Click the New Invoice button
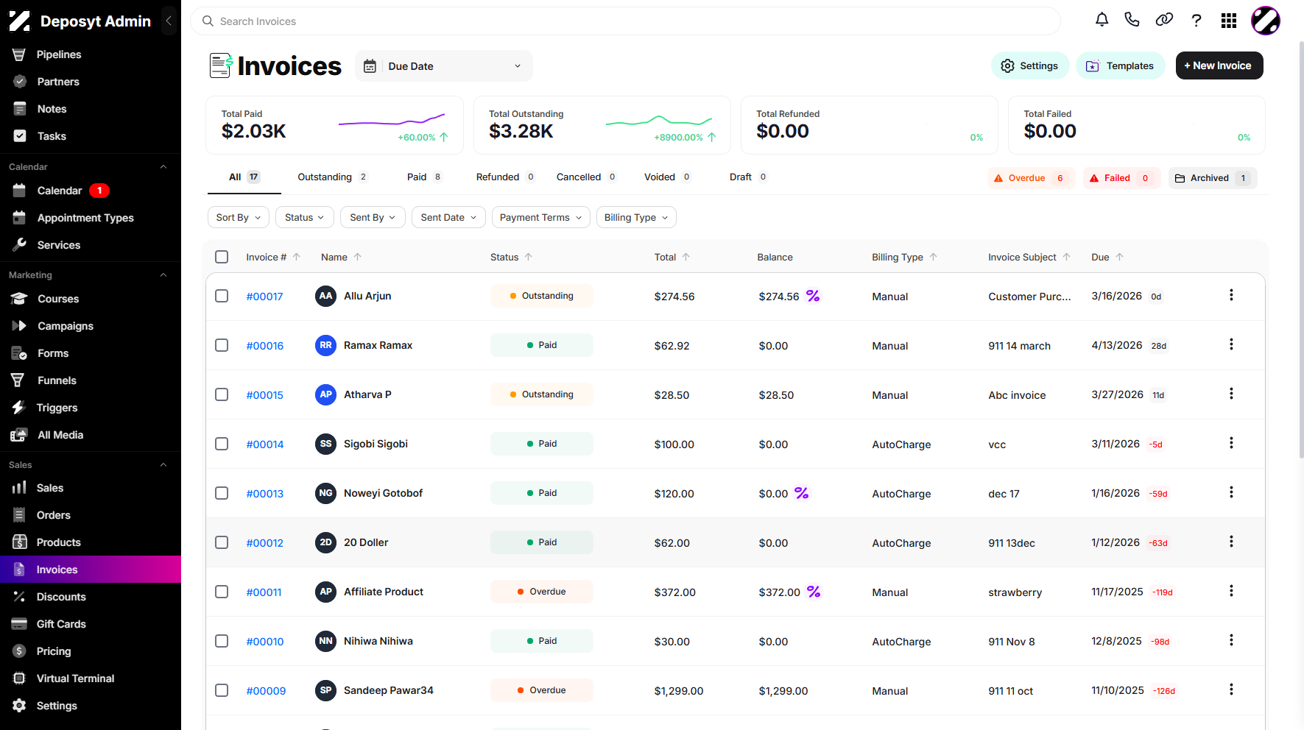Viewport: 1304px width, 730px height. click(x=1219, y=65)
